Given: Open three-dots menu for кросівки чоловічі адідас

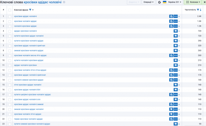Looking at the screenshot, I should click(176, 21).
